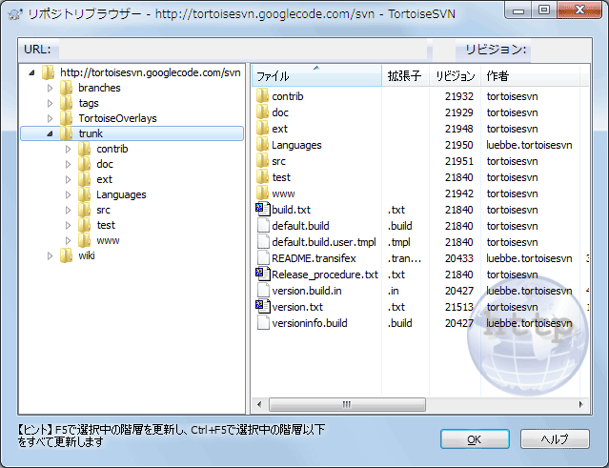
Task: Expand the tags tree node
Action: point(50,103)
